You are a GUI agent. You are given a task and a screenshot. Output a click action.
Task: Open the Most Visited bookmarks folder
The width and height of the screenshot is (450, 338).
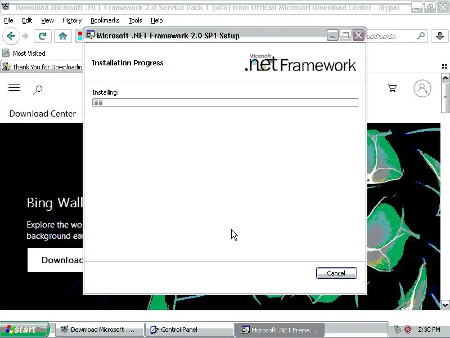tap(24, 54)
